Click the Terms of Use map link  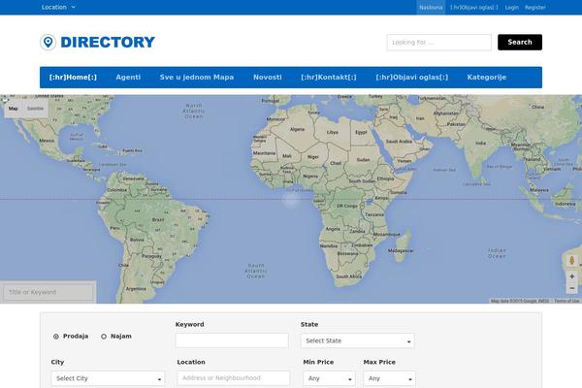click(x=566, y=301)
